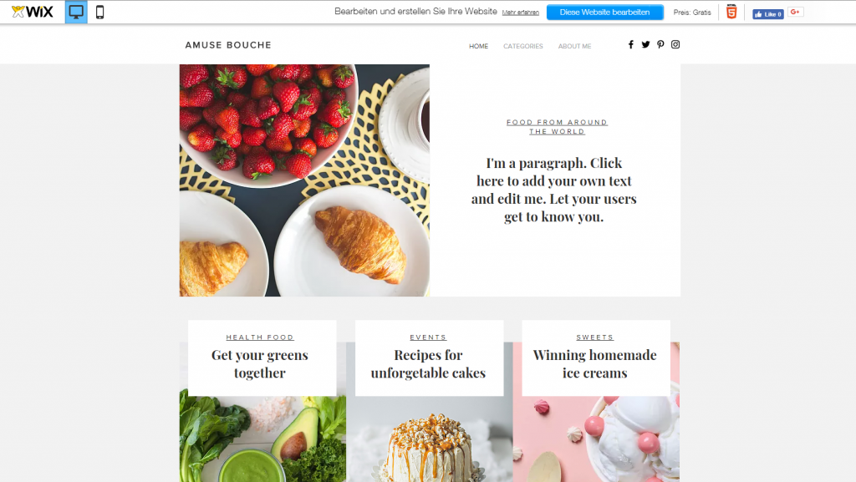Screen dimensions: 856x482
Task: Open the Twitter social icon
Action: coord(646,45)
